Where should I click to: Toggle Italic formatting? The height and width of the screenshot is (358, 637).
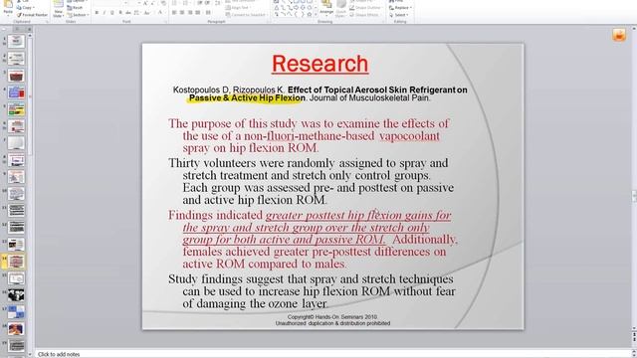(105, 13)
